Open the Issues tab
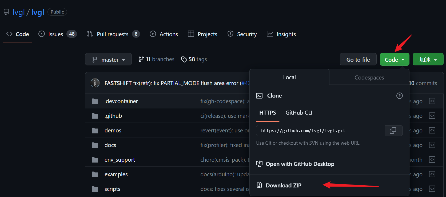The image size is (446, 197). point(55,34)
